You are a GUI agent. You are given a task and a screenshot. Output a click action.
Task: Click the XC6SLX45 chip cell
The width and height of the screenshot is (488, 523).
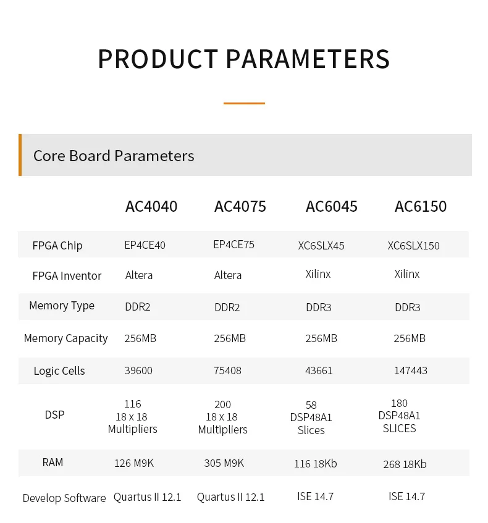(321, 246)
